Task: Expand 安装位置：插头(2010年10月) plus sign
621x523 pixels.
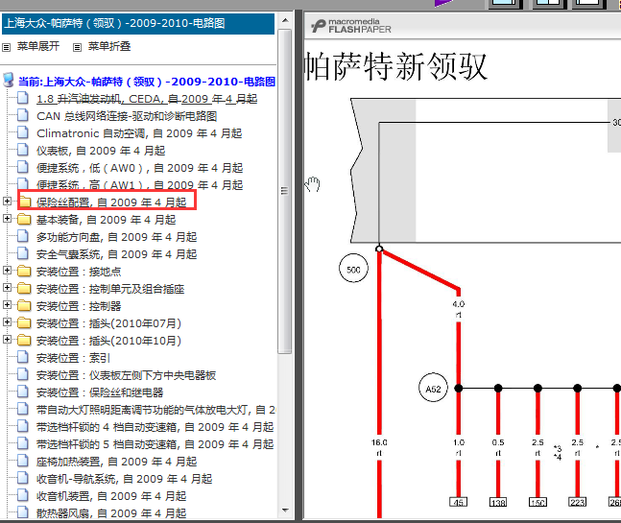Action: coord(7,340)
